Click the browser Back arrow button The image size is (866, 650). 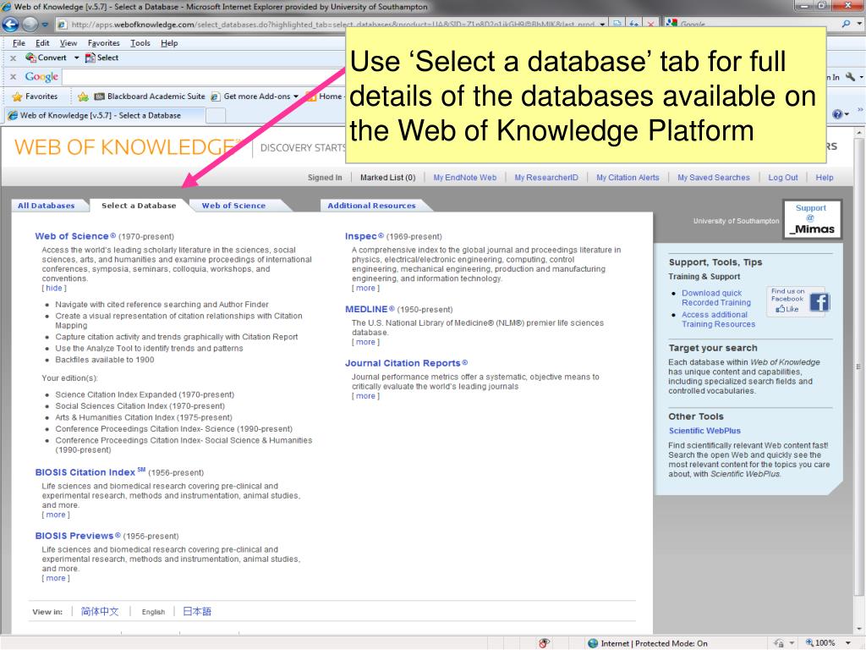(x=13, y=25)
